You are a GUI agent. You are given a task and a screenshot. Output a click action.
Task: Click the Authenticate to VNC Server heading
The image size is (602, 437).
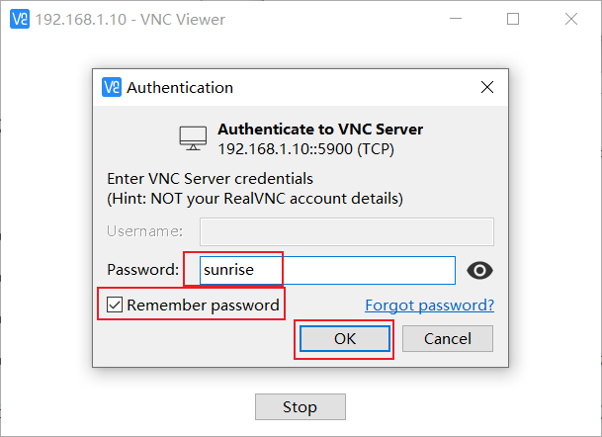point(320,130)
